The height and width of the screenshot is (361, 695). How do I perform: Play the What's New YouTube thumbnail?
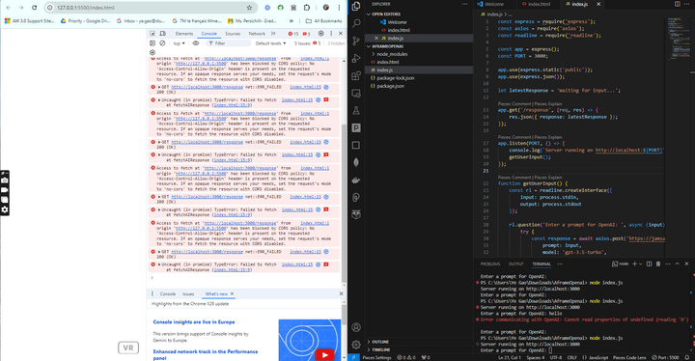[x=324, y=354]
